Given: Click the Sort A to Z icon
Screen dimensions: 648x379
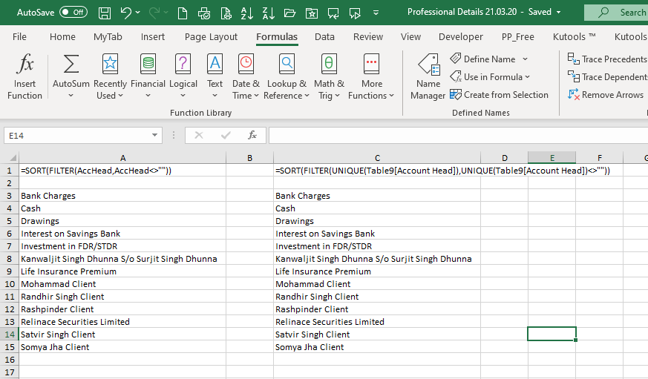Looking at the screenshot, I should pyautogui.click(x=246, y=13).
